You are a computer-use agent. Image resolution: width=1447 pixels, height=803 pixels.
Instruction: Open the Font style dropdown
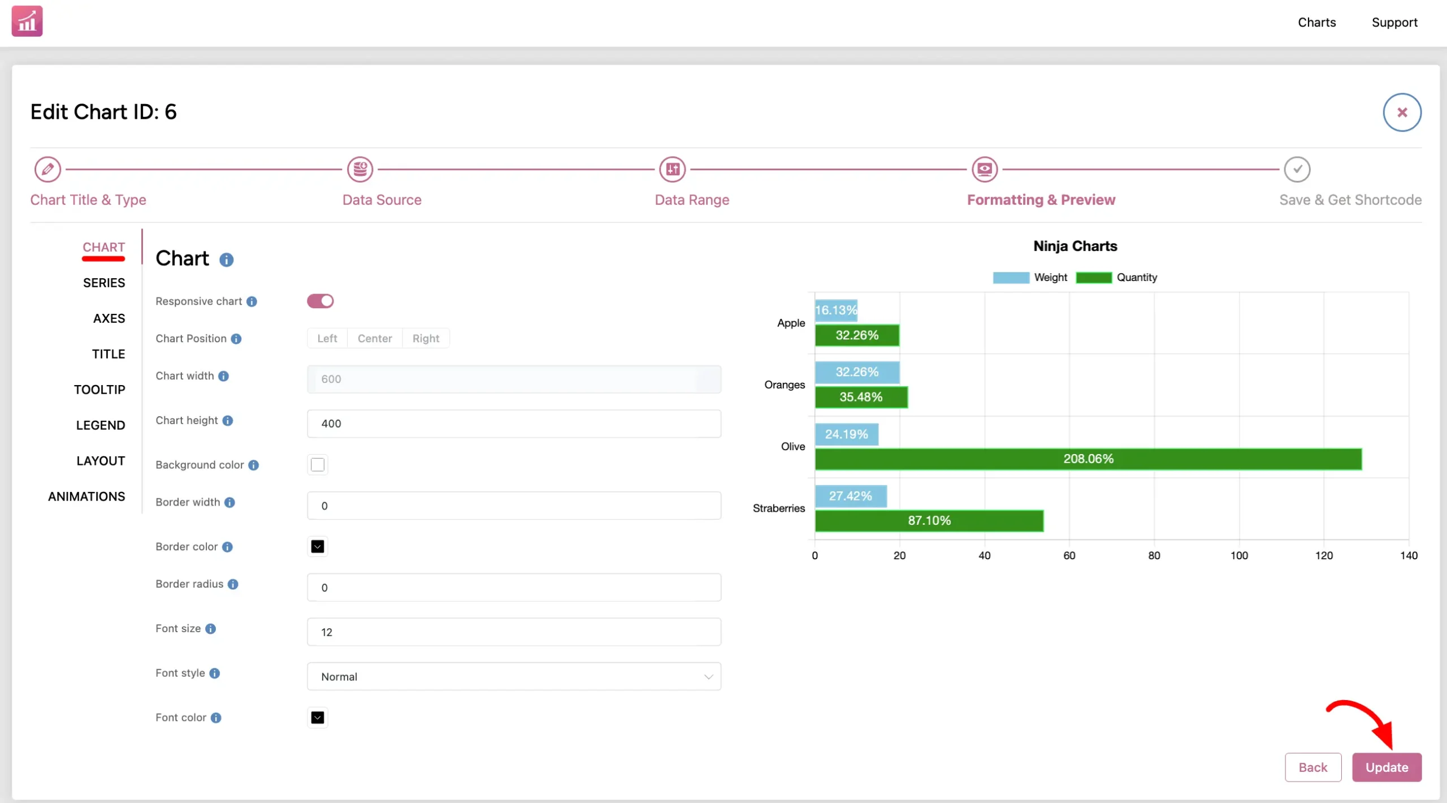(x=514, y=676)
